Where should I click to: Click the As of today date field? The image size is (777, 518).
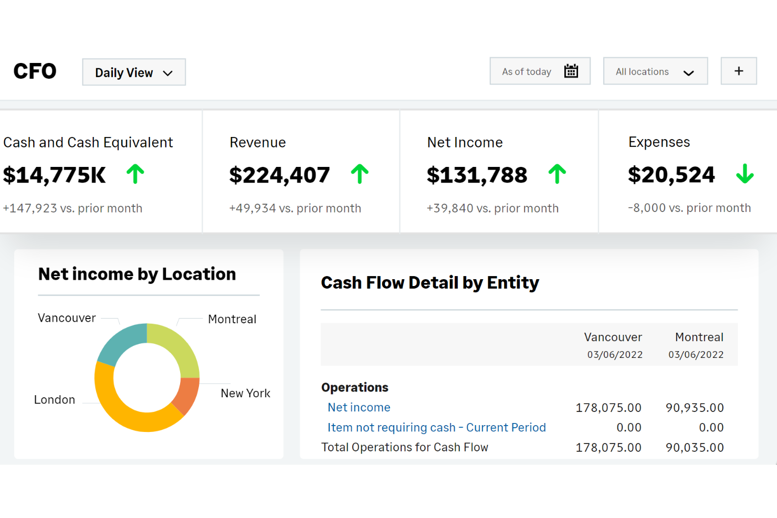[528, 71]
